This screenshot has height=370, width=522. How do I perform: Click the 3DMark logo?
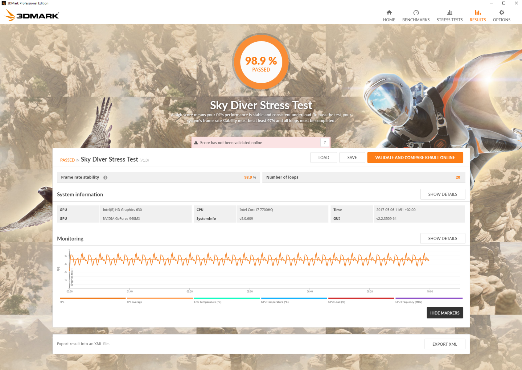click(32, 15)
